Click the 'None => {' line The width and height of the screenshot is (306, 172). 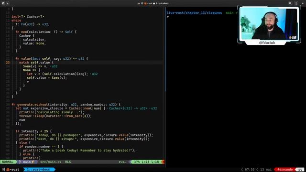tap(32, 70)
